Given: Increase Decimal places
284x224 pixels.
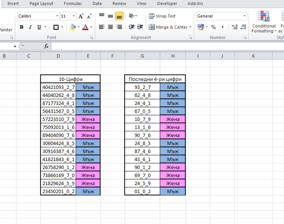Looking at the screenshot, I should (x=235, y=27).
